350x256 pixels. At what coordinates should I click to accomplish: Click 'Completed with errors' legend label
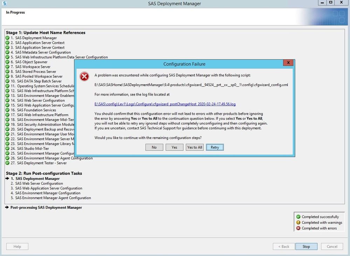pyautogui.click(x=319, y=228)
